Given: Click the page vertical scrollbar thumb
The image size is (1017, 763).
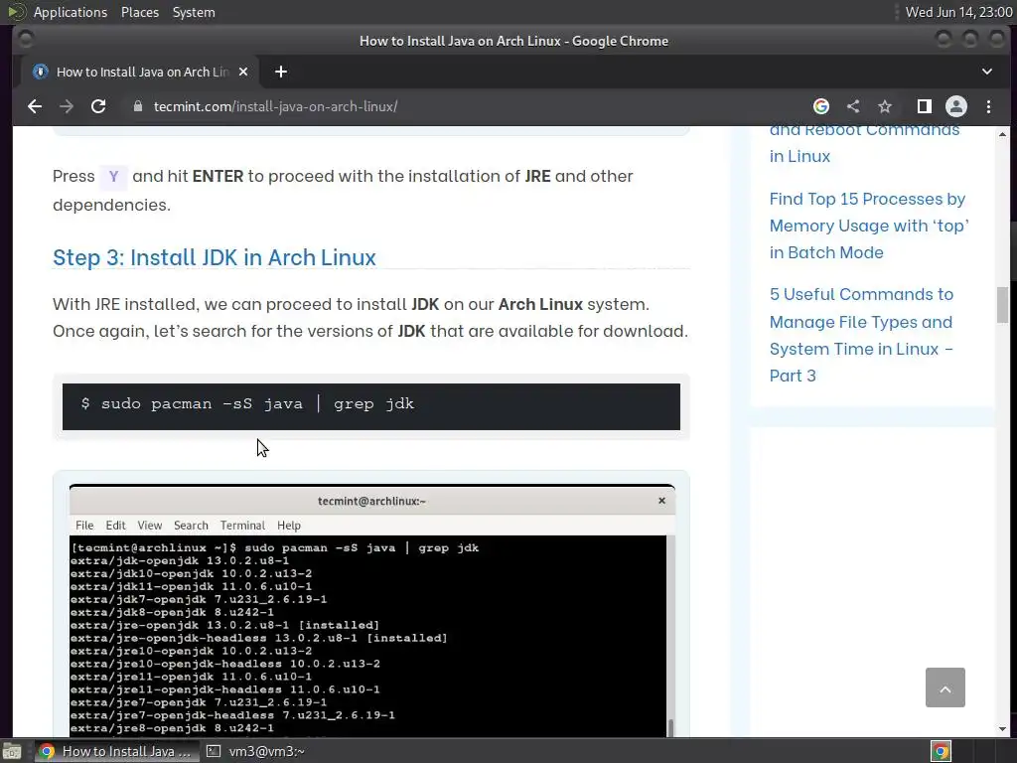Looking at the screenshot, I should [1003, 304].
